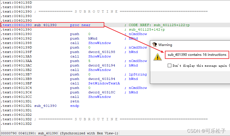Click the retn instruction
The height and width of the screenshot is (136, 230).
[74, 101]
